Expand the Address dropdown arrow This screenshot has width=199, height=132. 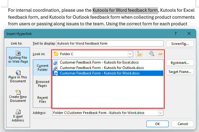[x=161, y=113]
